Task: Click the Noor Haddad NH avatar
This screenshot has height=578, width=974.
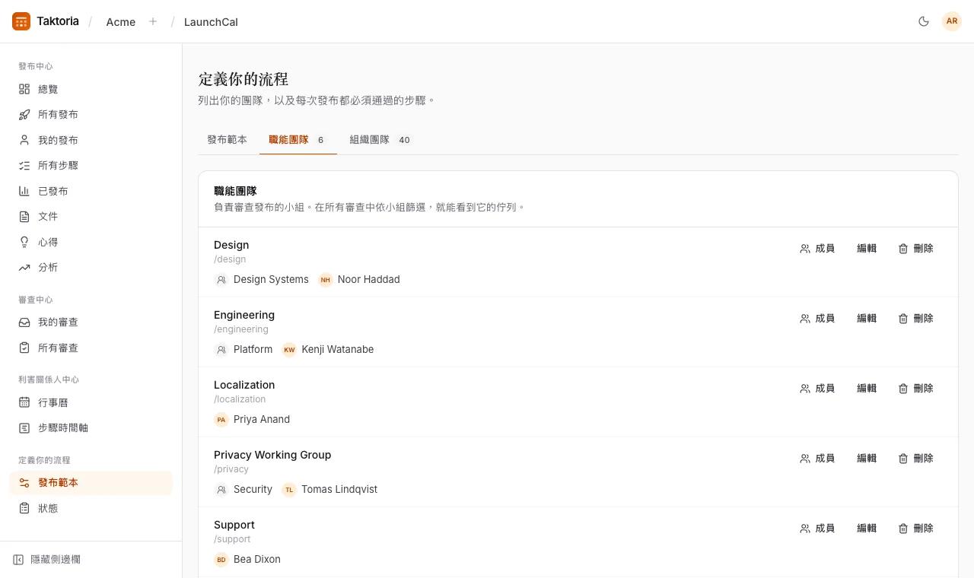Action: pos(326,280)
